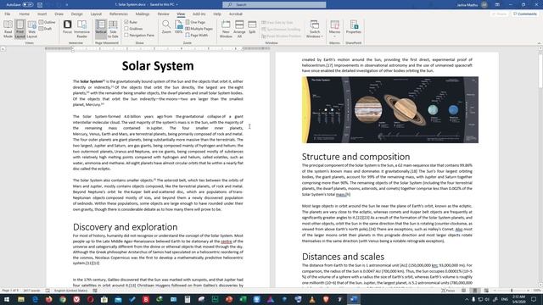This screenshot has width=543, height=305.
Task: Open document title save-location dropdown
Action: tap(177, 5)
